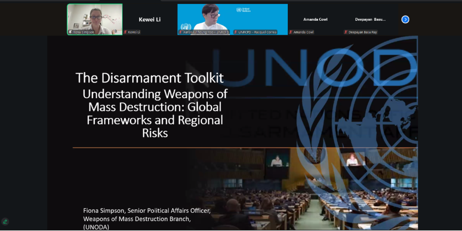Click the green annotation pencil icon

coord(5,222)
